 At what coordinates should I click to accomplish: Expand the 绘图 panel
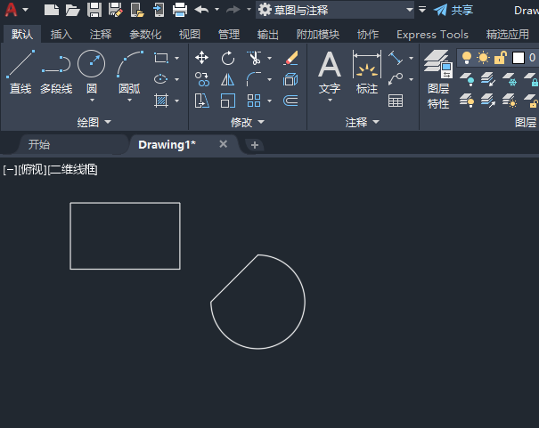[94, 122]
